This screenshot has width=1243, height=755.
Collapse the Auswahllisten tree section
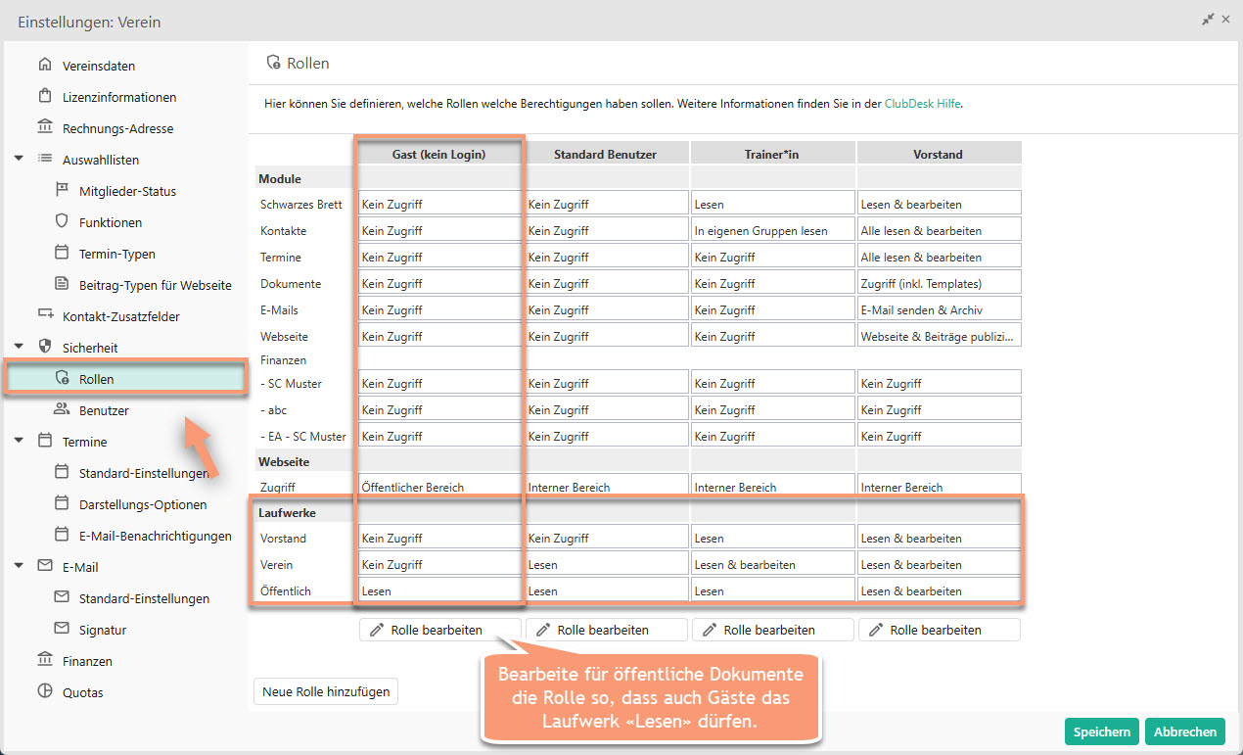(x=19, y=159)
